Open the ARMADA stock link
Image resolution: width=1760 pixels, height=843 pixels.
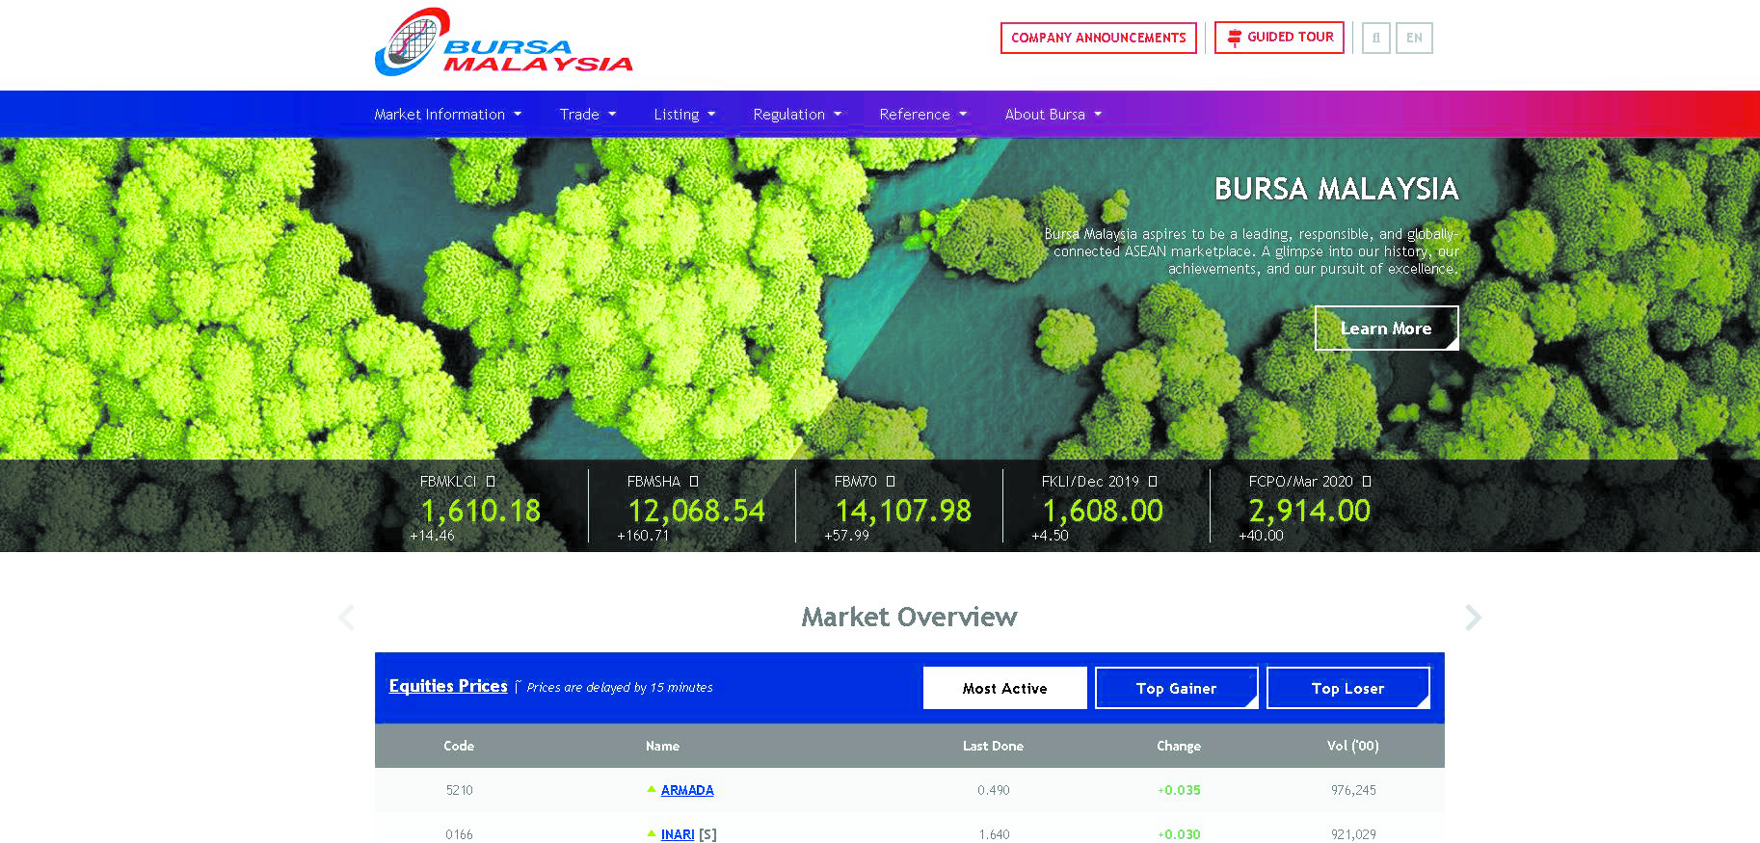[687, 790]
